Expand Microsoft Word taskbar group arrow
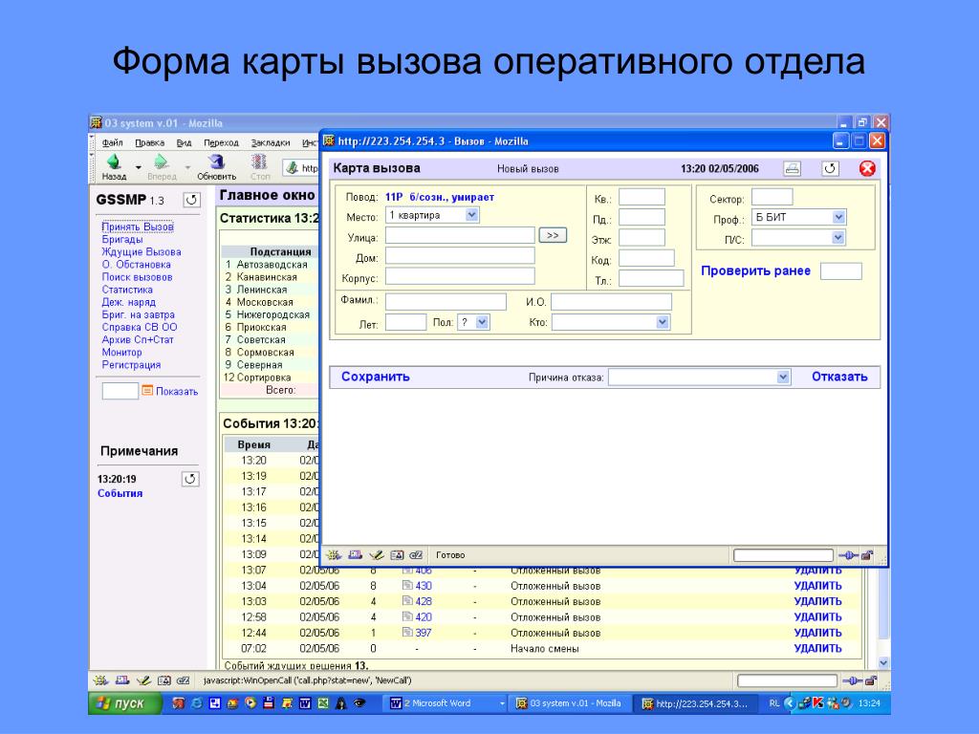This screenshot has width=979, height=734. point(501,704)
